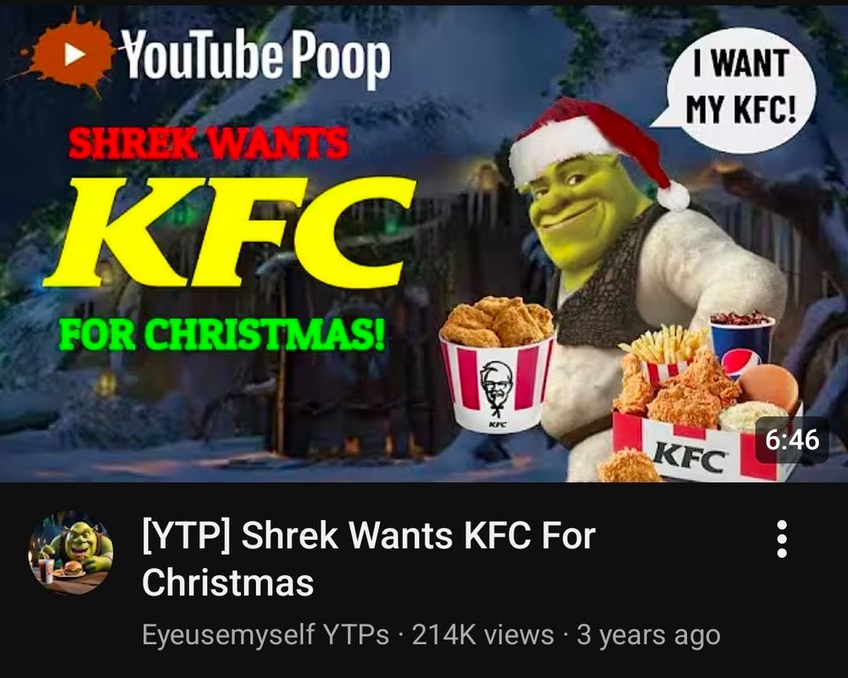Viewport: 848px width, 678px height.
Task: Open the video titled Shrek Wants KFC For Christmas
Action: pos(368,558)
